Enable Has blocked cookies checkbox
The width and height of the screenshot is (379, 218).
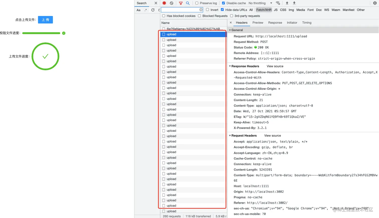click(x=164, y=16)
